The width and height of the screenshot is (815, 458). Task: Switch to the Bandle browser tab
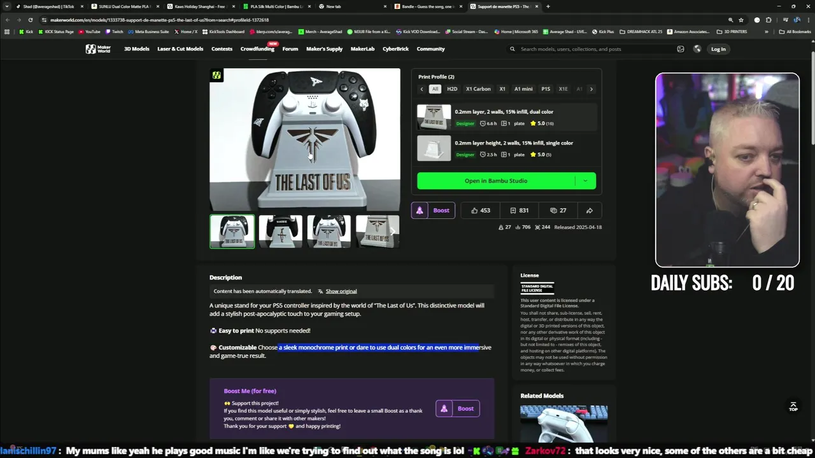coord(428,6)
